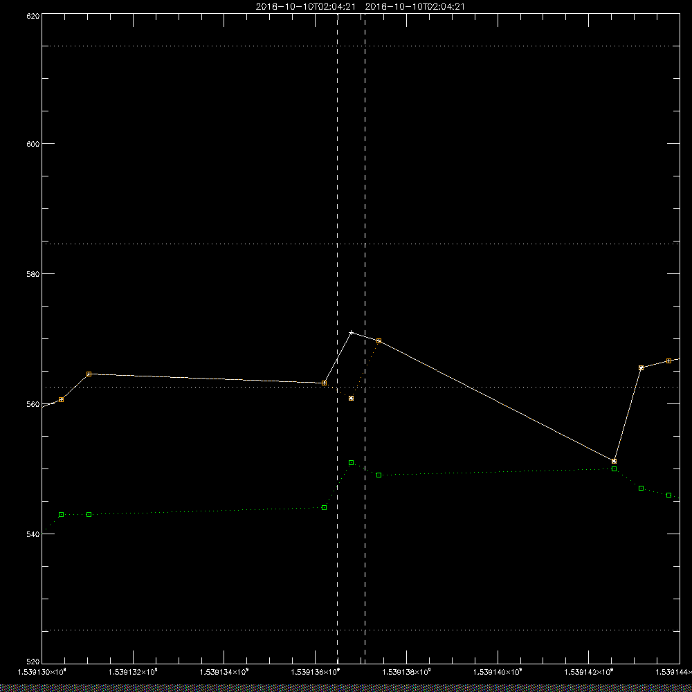Image resolution: width=692 pixels, height=692 pixels.
Task: Click the left dashed vertical time marker
Action: coord(338,338)
